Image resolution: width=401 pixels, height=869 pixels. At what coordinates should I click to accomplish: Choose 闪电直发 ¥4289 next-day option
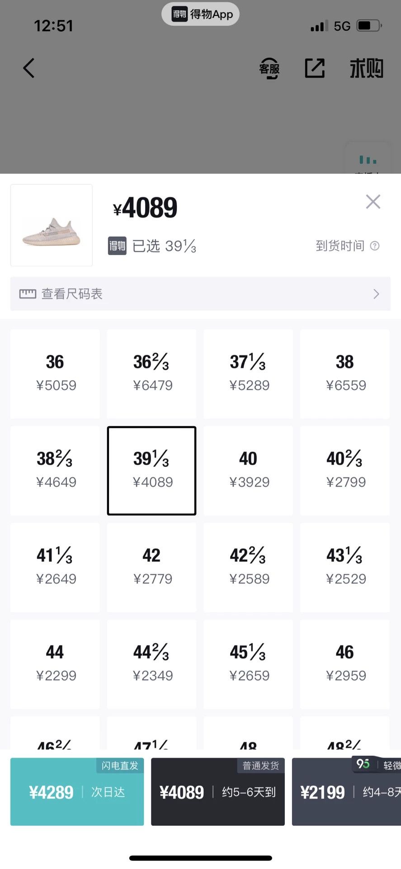77,792
